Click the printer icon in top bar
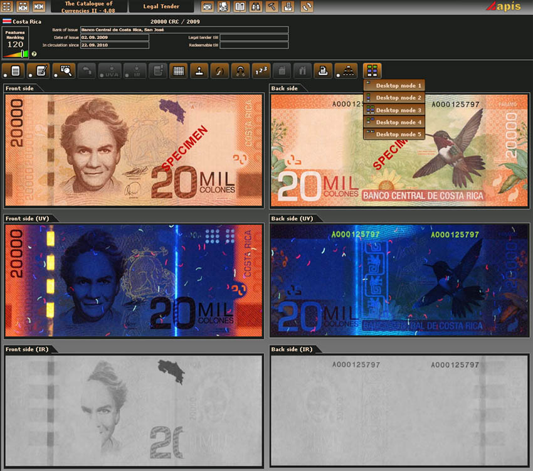533x471 pixels. point(288,6)
